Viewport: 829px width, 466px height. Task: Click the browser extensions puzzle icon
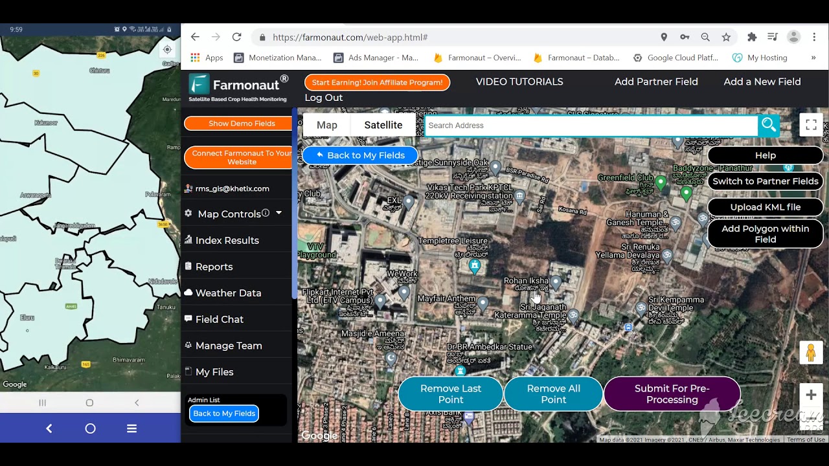pyautogui.click(x=752, y=37)
